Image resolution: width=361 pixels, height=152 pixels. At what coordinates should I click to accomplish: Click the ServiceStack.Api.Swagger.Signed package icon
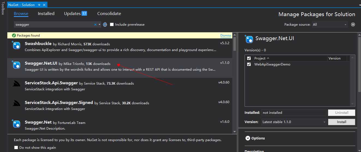tap(16, 103)
